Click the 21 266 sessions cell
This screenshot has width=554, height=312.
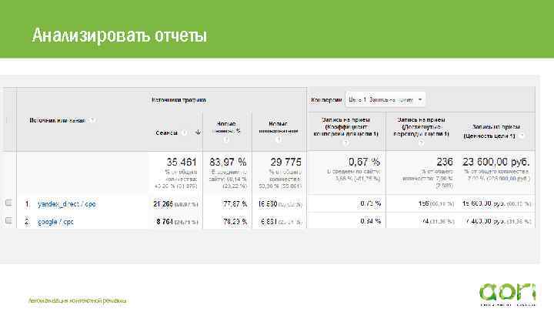(163, 204)
